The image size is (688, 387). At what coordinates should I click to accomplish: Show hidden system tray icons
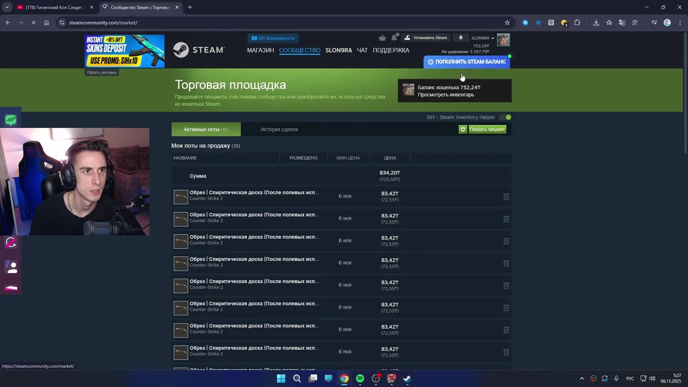tap(582, 378)
